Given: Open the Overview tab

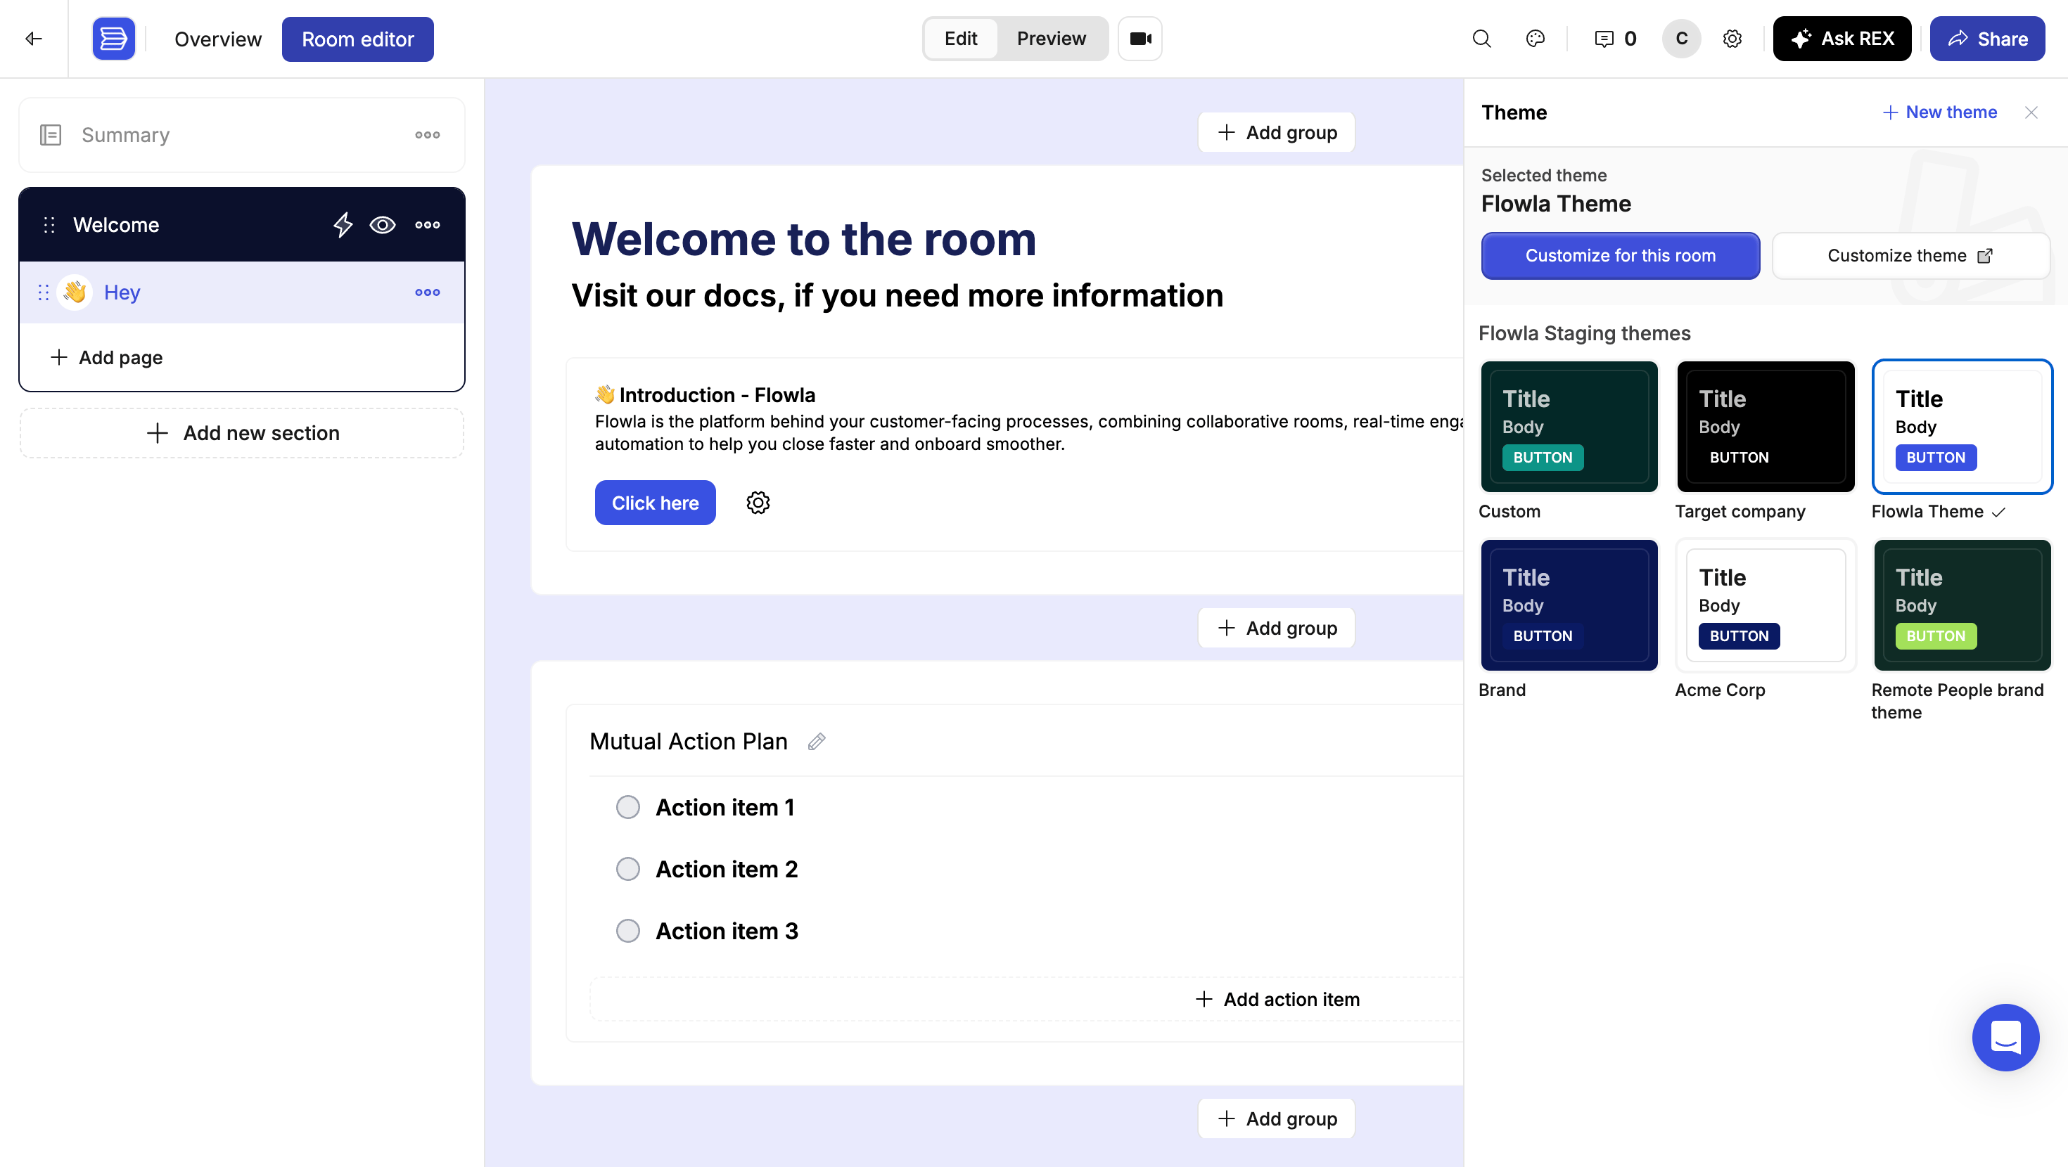Looking at the screenshot, I should pos(217,39).
